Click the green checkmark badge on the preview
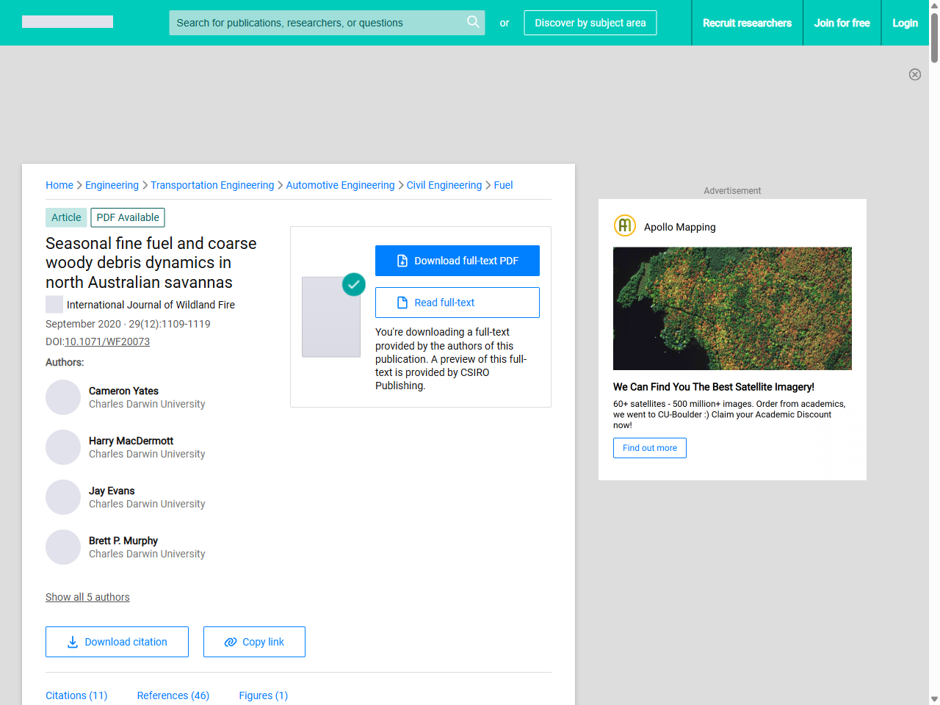940x705 pixels. click(353, 284)
